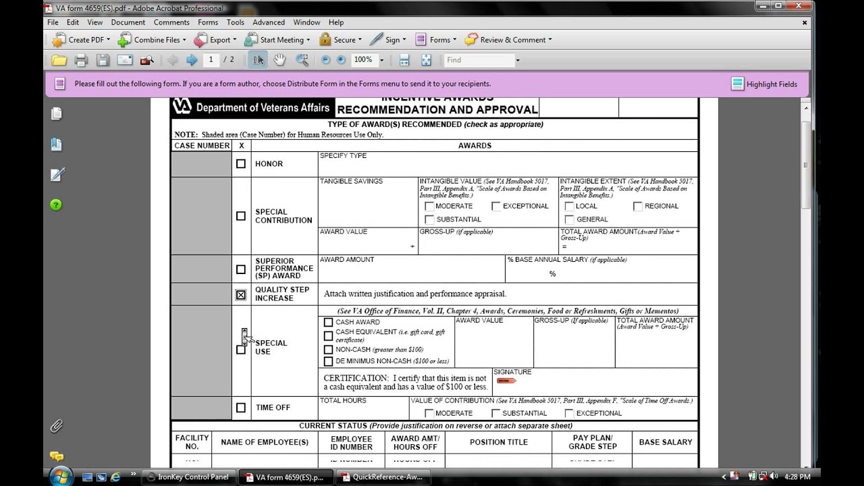Image resolution: width=864 pixels, height=486 pixels.
Task: Click the VA form 4659(ES) taskbar button
Action: [286, 477]
